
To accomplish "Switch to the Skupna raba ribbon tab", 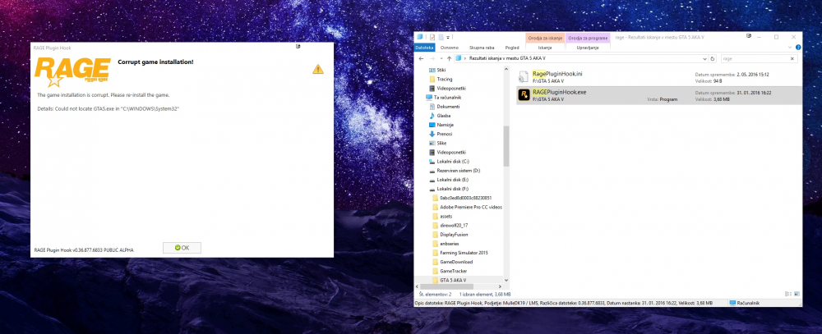I will [481, 47].
